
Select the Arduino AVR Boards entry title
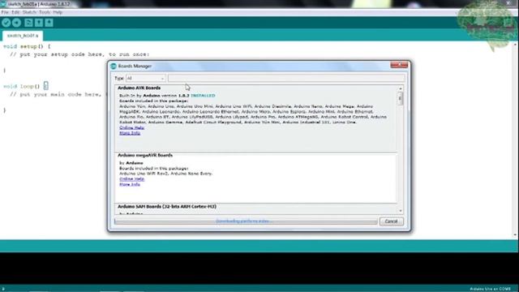(x=139, y=88)
